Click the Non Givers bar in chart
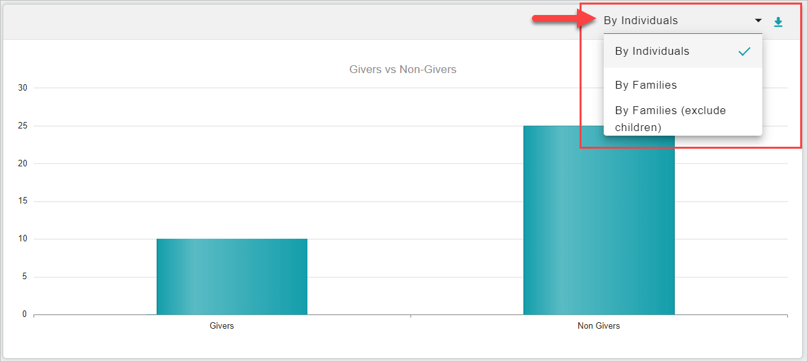This screenshot has height=362, width=808. point(598,220)
